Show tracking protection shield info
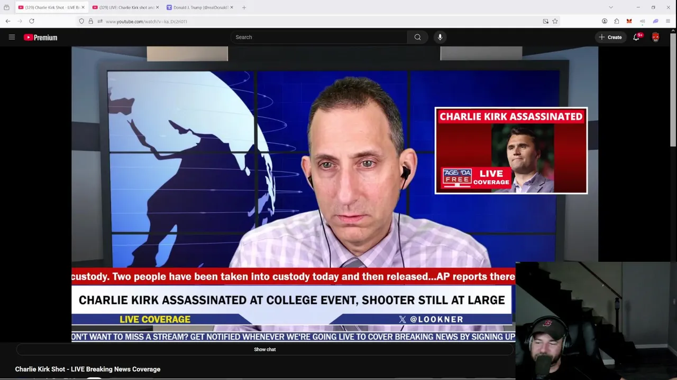This screenshot has height=380, width=677. pyautogui.click(x=81, y=21)
